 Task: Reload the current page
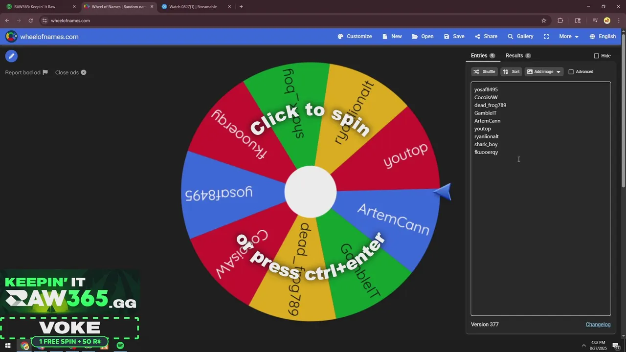[30, 21]
